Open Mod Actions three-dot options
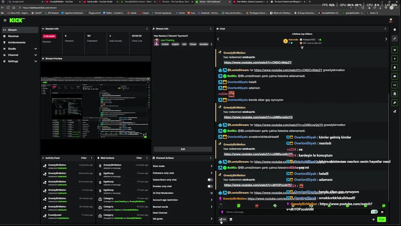Image resolution: width=401 pixels, height=226 pixels. 147,158
